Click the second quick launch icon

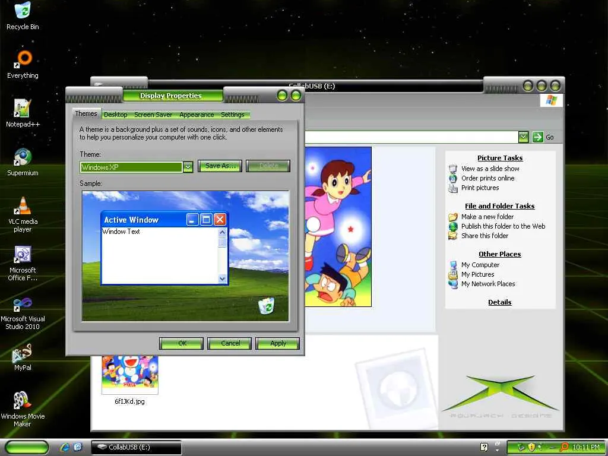(78, 447)
